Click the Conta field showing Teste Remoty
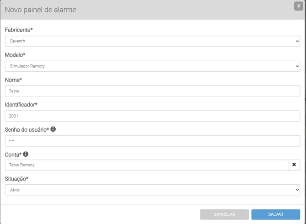Viewport: 306px width, 224px height. click(146, 165)
